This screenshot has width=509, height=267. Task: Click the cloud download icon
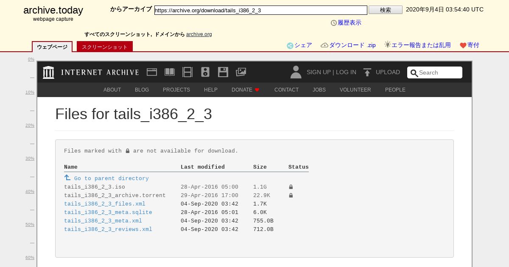point(324,45)
